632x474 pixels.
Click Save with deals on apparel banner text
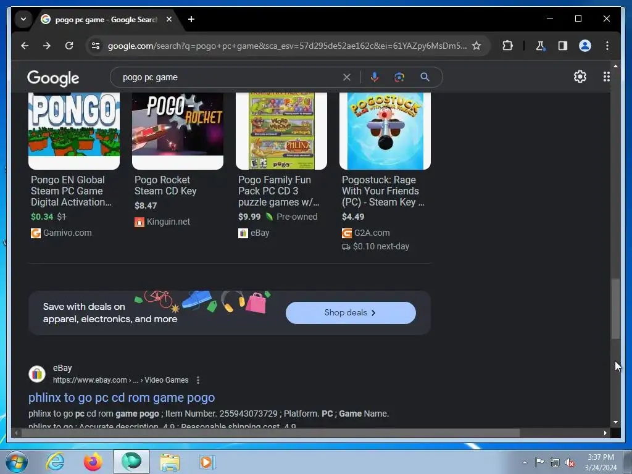[110, 313]
